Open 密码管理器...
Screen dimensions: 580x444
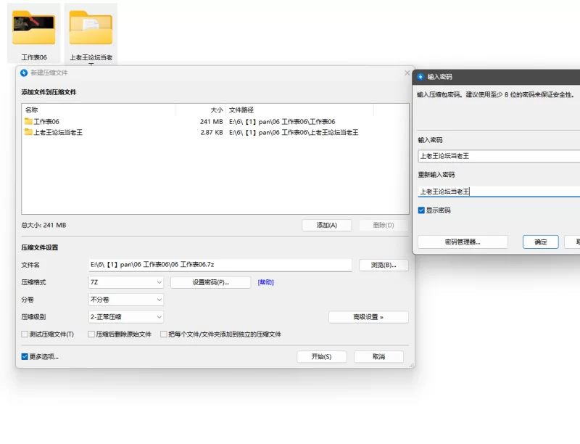tap(463, 242)
